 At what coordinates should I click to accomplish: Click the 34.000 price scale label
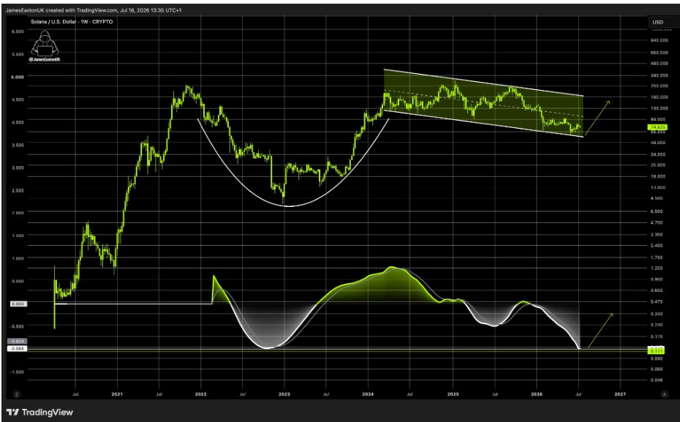click(658, 154)
